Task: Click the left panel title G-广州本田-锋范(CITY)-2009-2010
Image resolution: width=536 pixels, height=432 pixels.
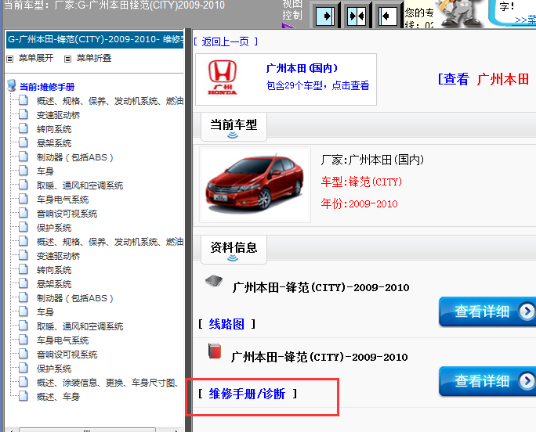Action: [x=95, y=40]
